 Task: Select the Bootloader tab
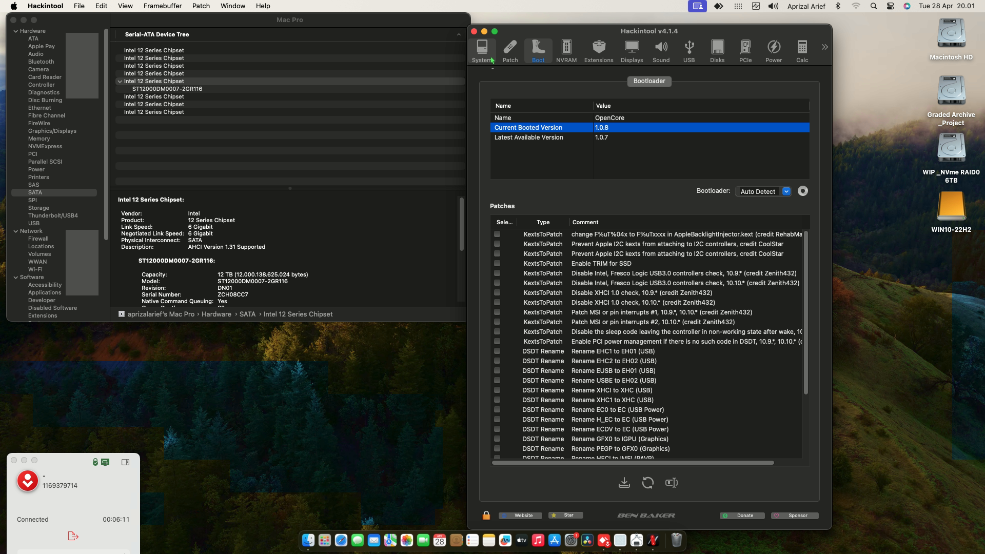click(x=649, y=81)
